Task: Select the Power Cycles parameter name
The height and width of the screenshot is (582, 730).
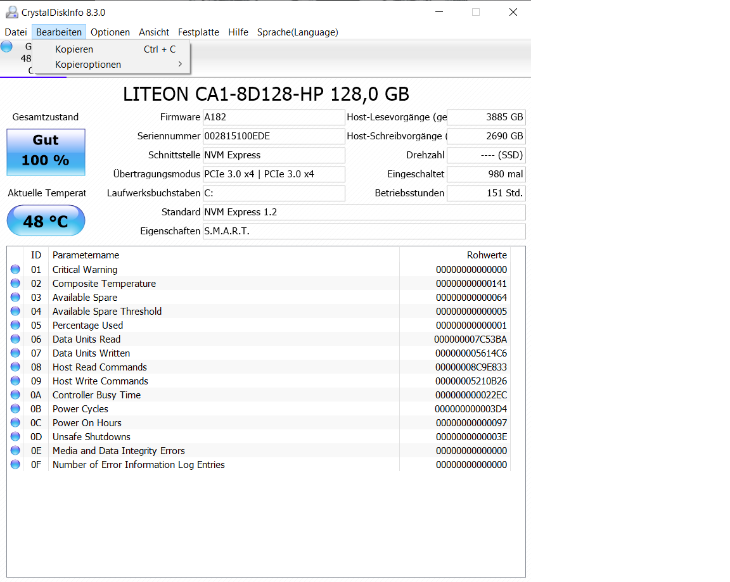Action: [x=80, y=409]
